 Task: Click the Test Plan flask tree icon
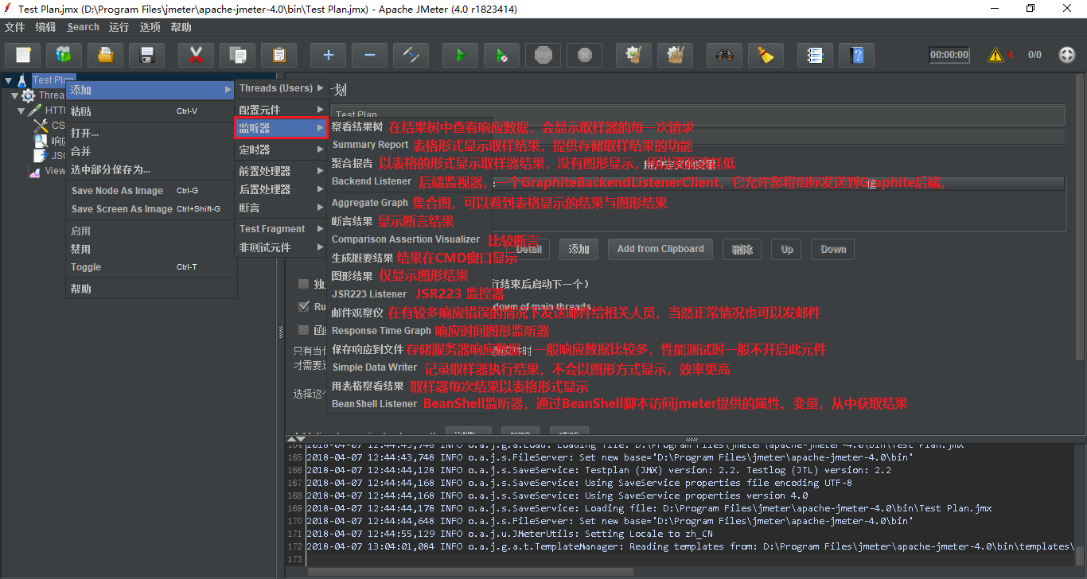coord(22,80)
